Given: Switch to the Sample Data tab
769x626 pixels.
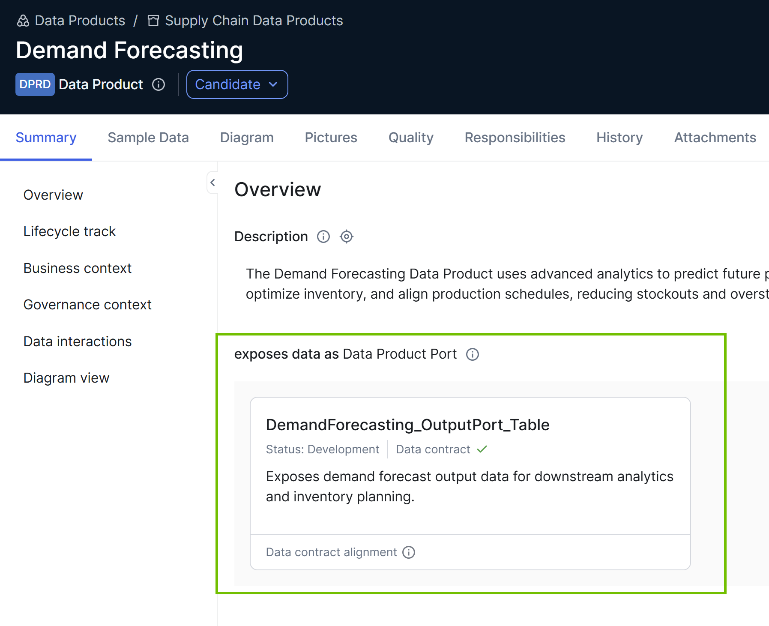Looking at the screenshot, I should [x=148, y=138].
